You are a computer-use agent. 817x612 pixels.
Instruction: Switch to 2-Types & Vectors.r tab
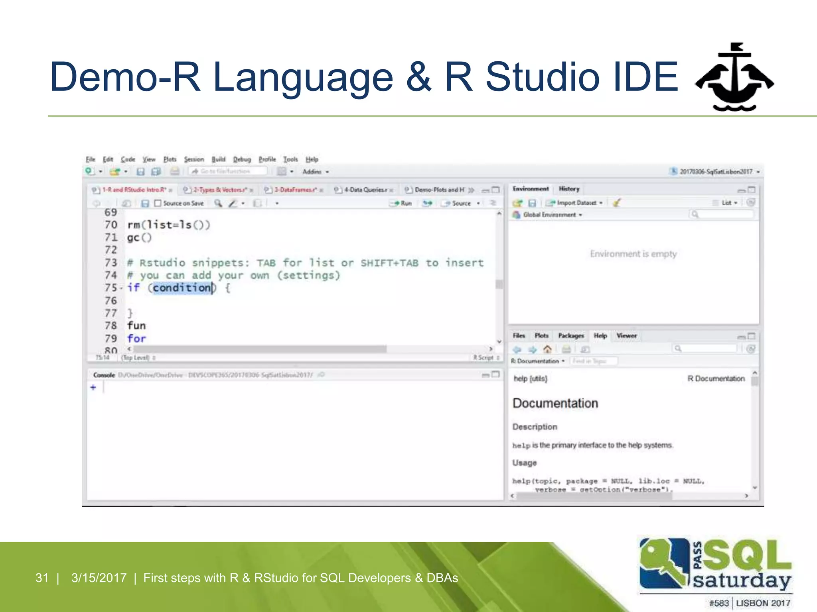click(217, 190)
